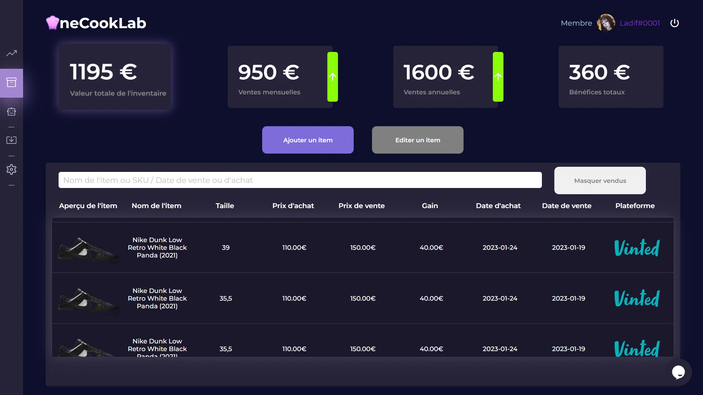Select the 360 € Bénéfices totaux card
The height and width of the screenshot is (395, 703).
611,77
